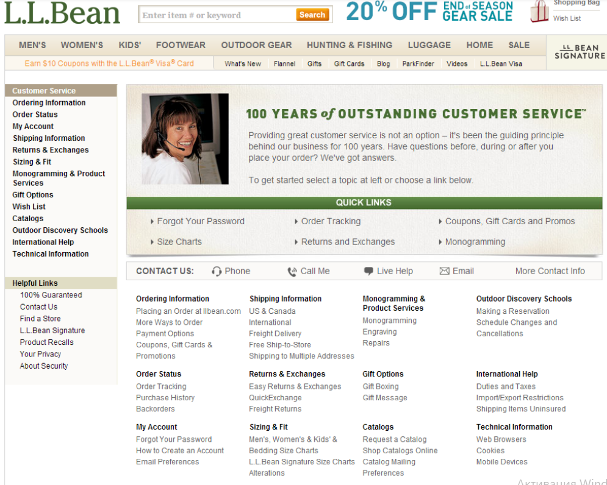Open QuickExchange link
This screenshot has height=485, width=607.
point(275,398)
